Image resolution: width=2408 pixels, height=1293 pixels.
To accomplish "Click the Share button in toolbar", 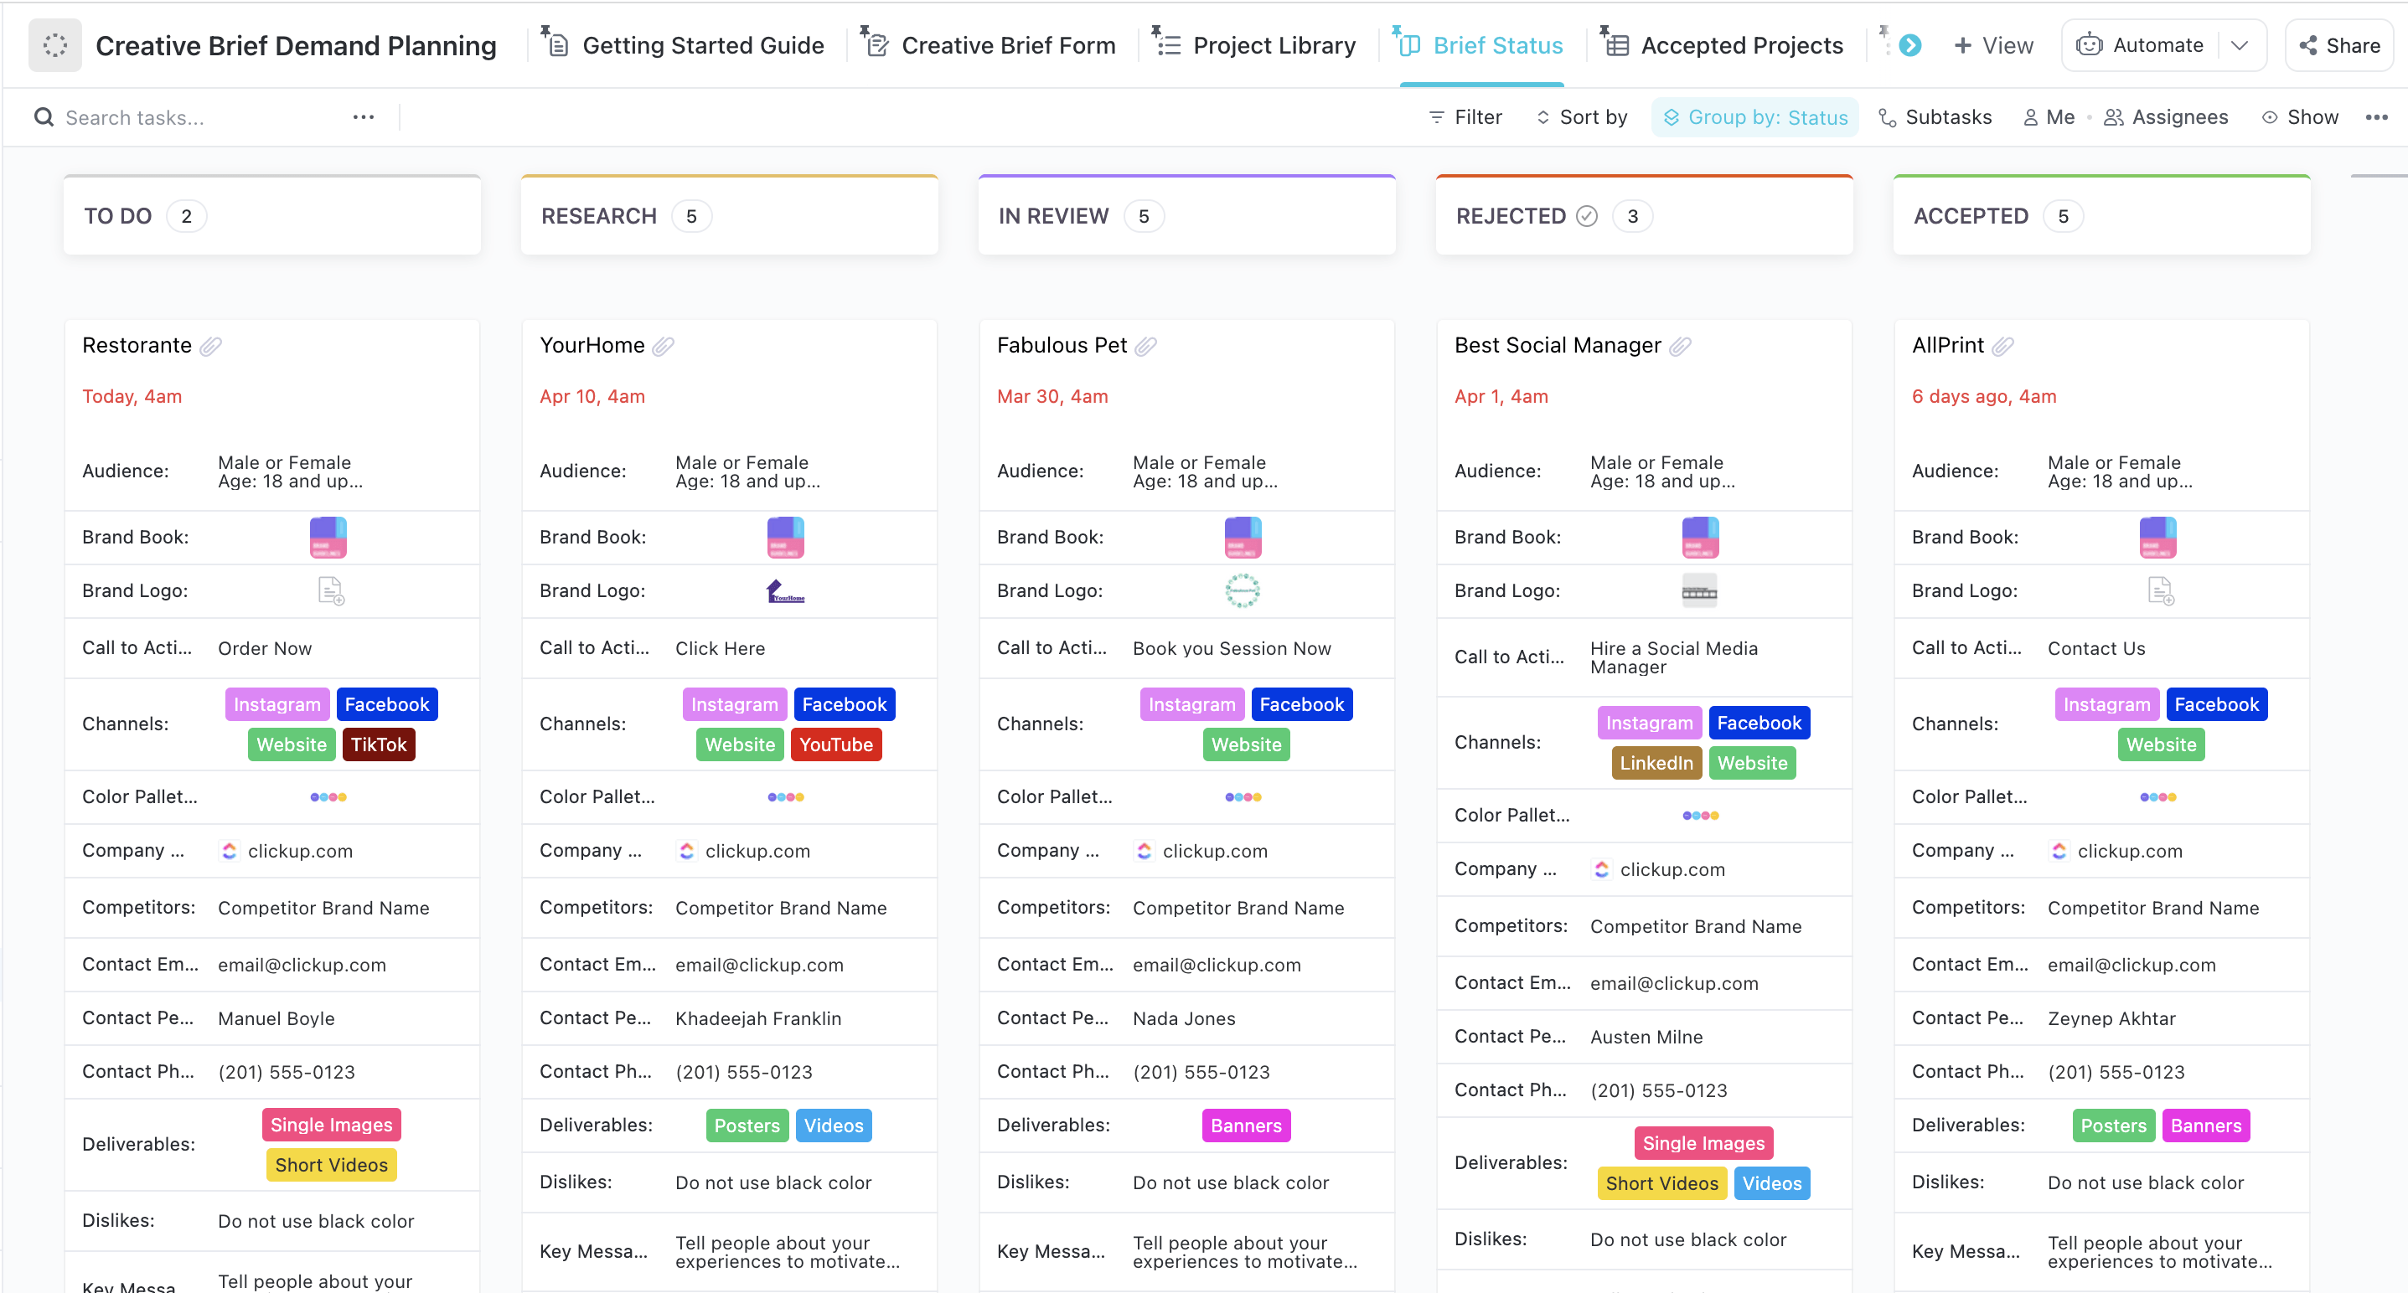I will coord(2339,44).
